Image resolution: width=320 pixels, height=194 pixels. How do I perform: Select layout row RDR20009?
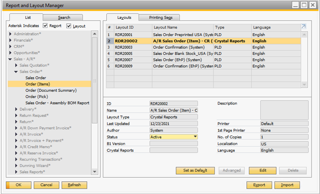pyautogui.click(x=203, y=66)
